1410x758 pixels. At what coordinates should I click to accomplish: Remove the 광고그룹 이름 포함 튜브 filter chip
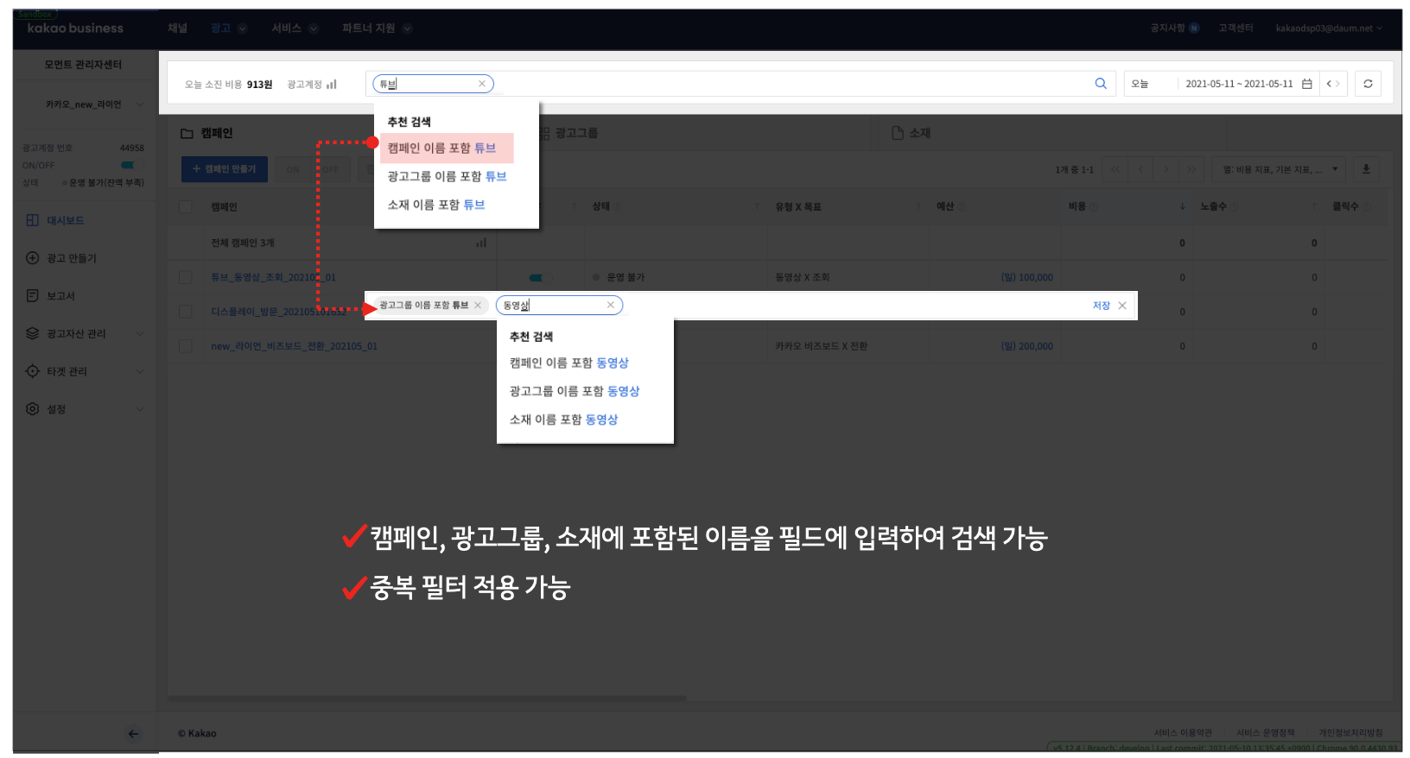[478, 305]
